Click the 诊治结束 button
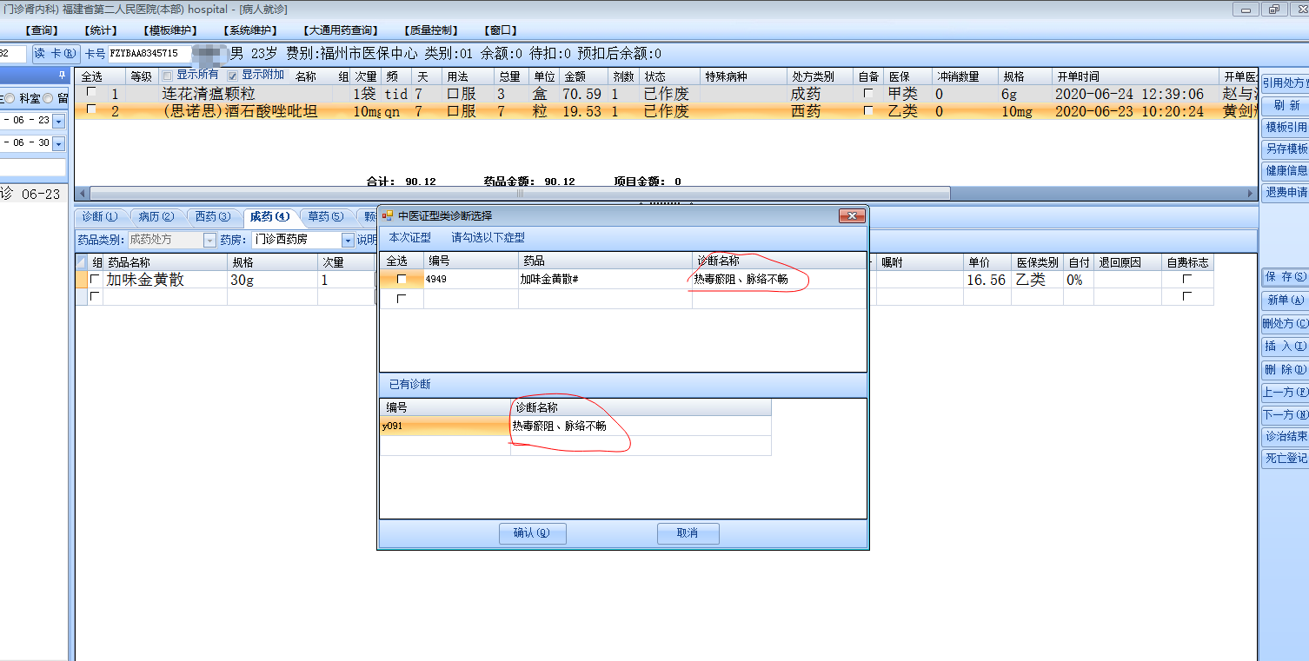Image resolution: width=1309 pixels, height=661 pixels. tap(1286, 437)
